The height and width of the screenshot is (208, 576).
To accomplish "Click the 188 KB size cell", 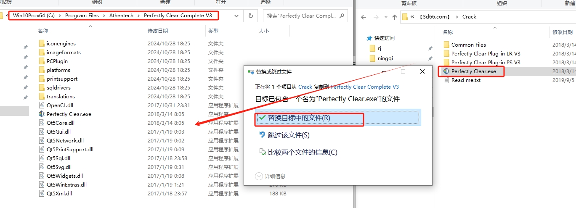I will tap(278, 193).
